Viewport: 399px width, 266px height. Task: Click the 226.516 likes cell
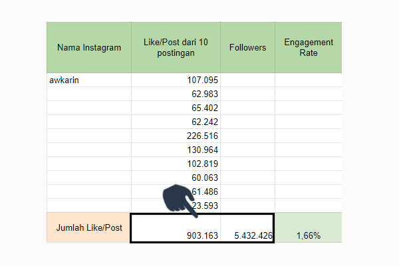[x=176, y=136]
